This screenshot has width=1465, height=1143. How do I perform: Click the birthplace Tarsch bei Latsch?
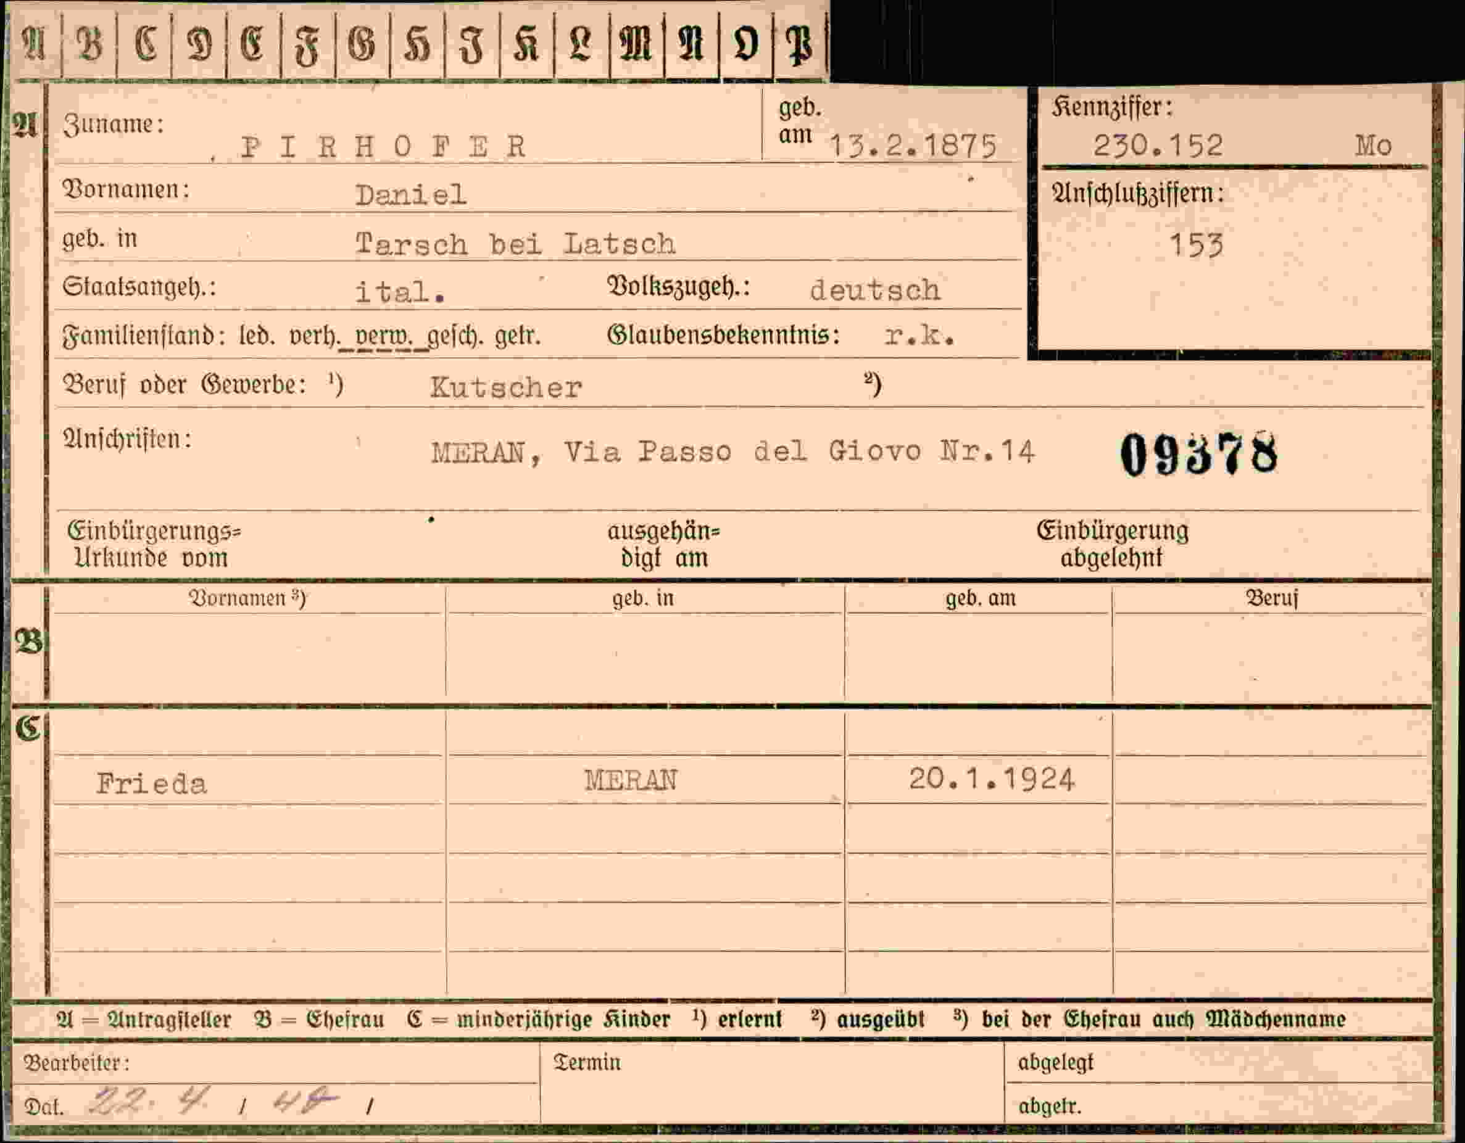point(515,244)
